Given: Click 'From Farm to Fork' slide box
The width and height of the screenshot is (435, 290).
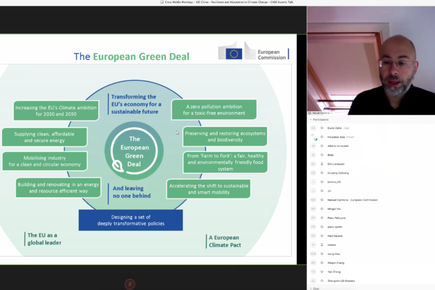Looking at the screenshot, I should (x=225, y=162).
